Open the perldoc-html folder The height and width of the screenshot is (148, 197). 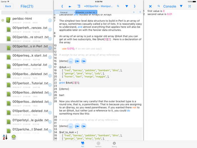(x=26, y=20)
